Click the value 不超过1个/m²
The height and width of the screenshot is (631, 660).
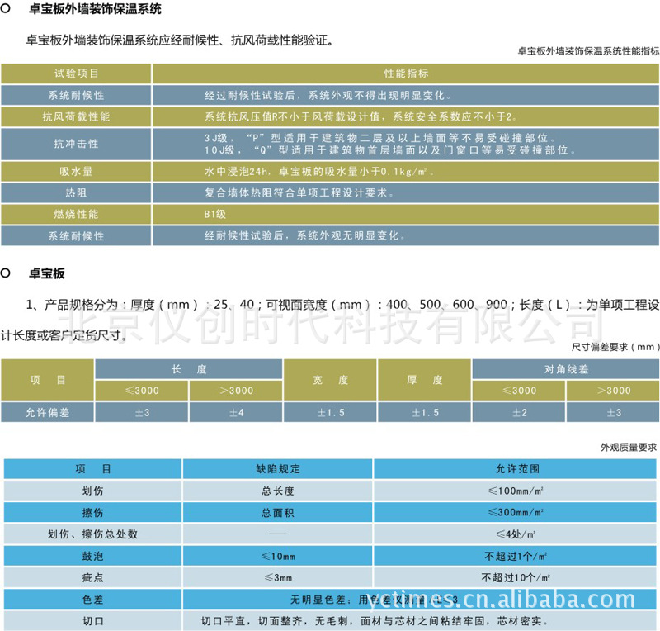[x=516, y=556]
